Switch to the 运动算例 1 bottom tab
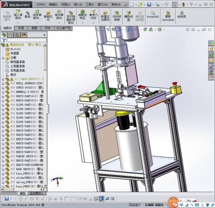 pyautogui.click(x=37, y=194)
